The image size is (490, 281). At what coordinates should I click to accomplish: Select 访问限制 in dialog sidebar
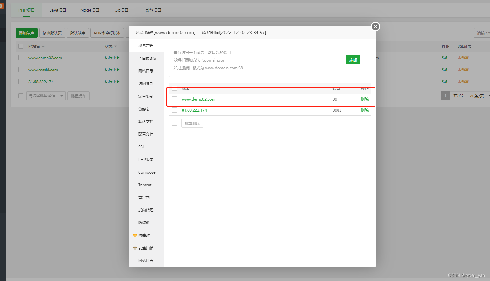point(147,83)
